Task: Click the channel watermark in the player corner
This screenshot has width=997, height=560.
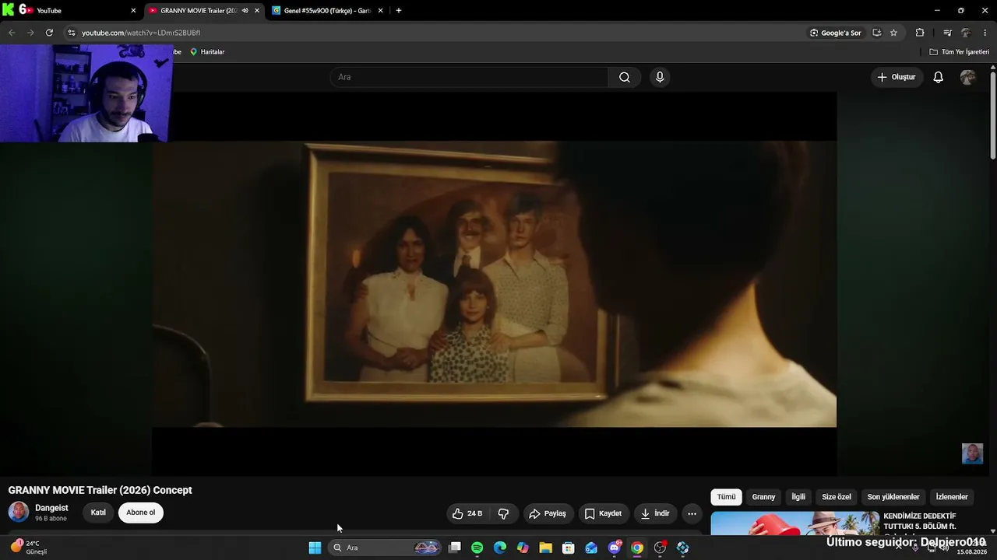Action: tap(972, 453)
